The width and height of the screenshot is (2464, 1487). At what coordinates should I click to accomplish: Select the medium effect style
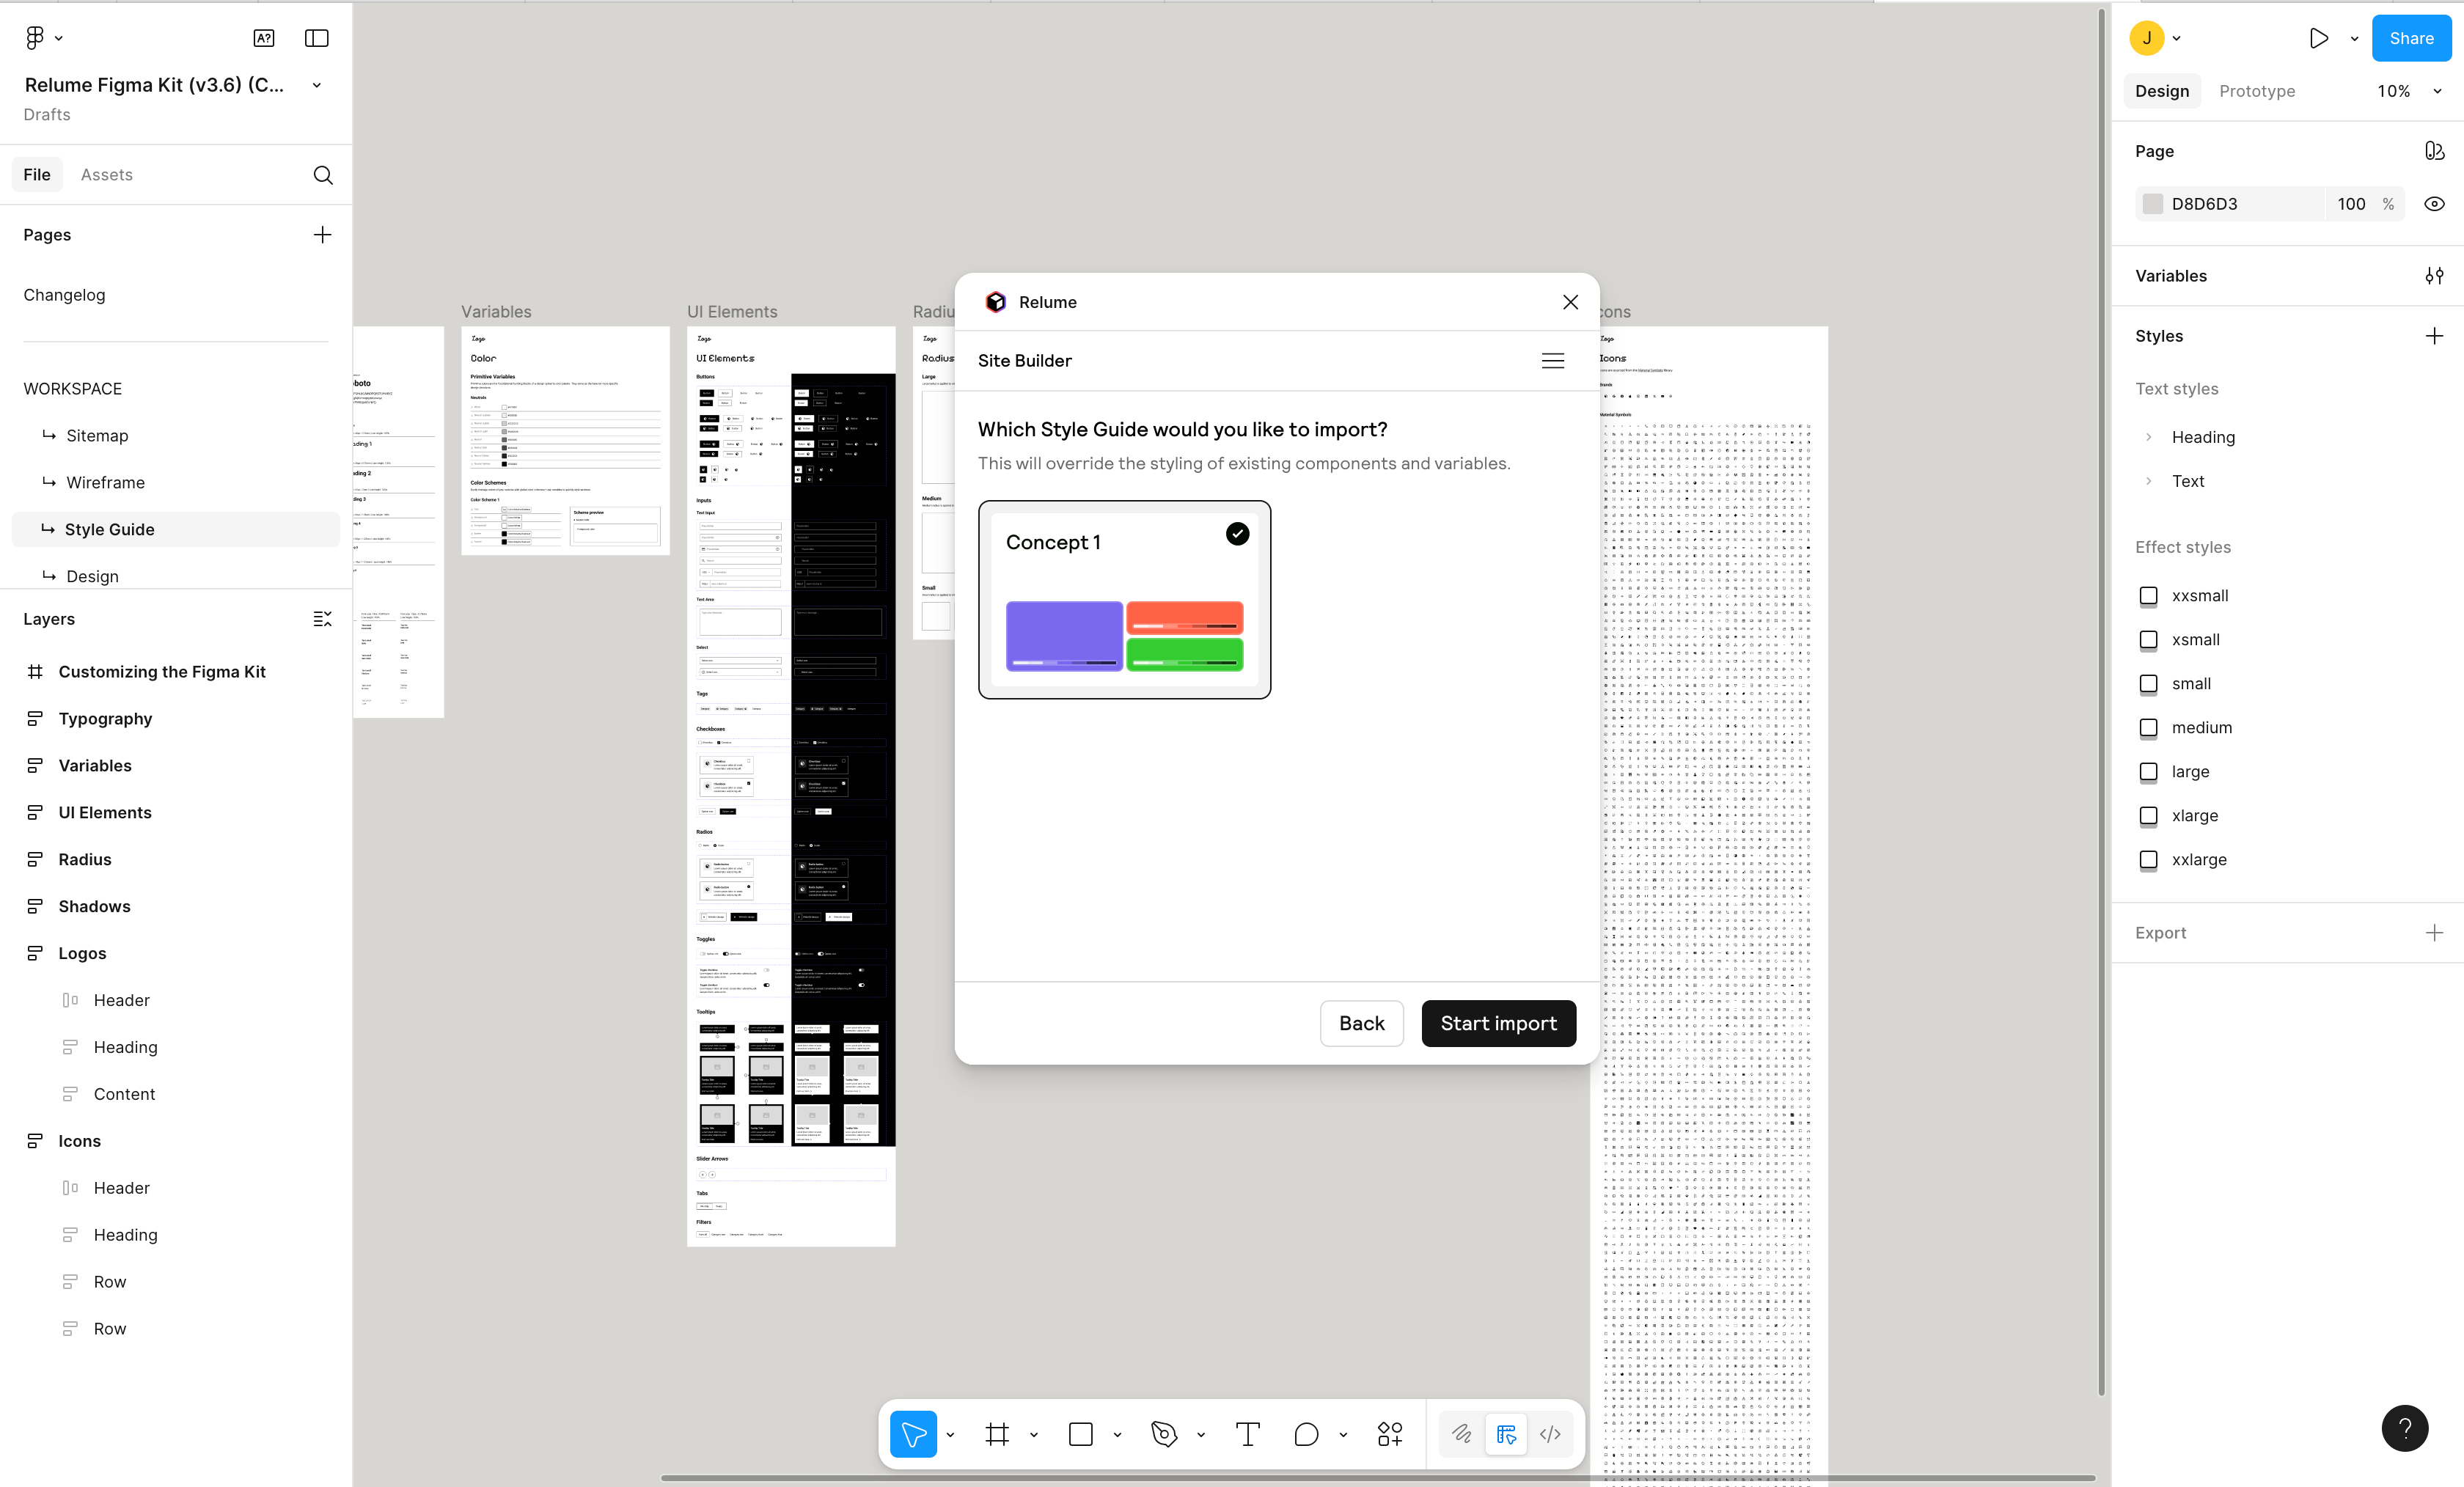coord(2202,728)
